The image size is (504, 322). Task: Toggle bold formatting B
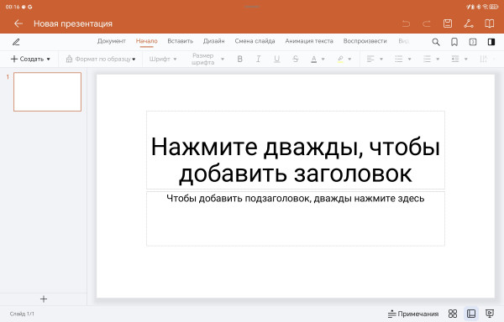pyautogui.click(x=239, y=59)
